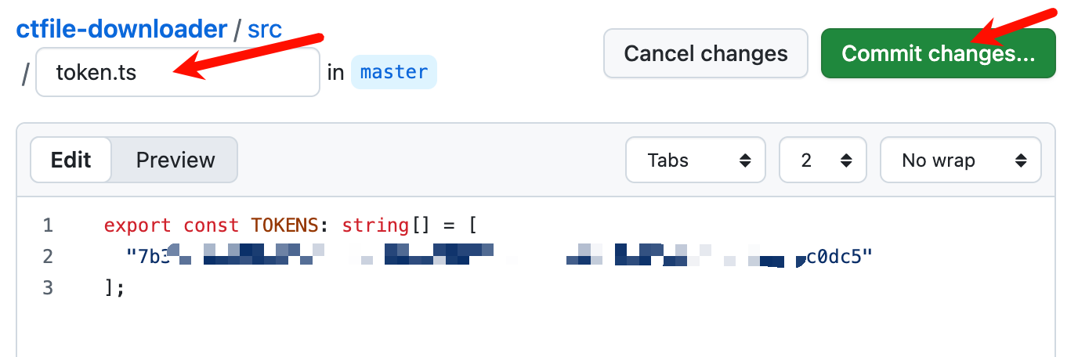
Task: Open the ctfile-downloader repository link
Action: tap(121, 30)
